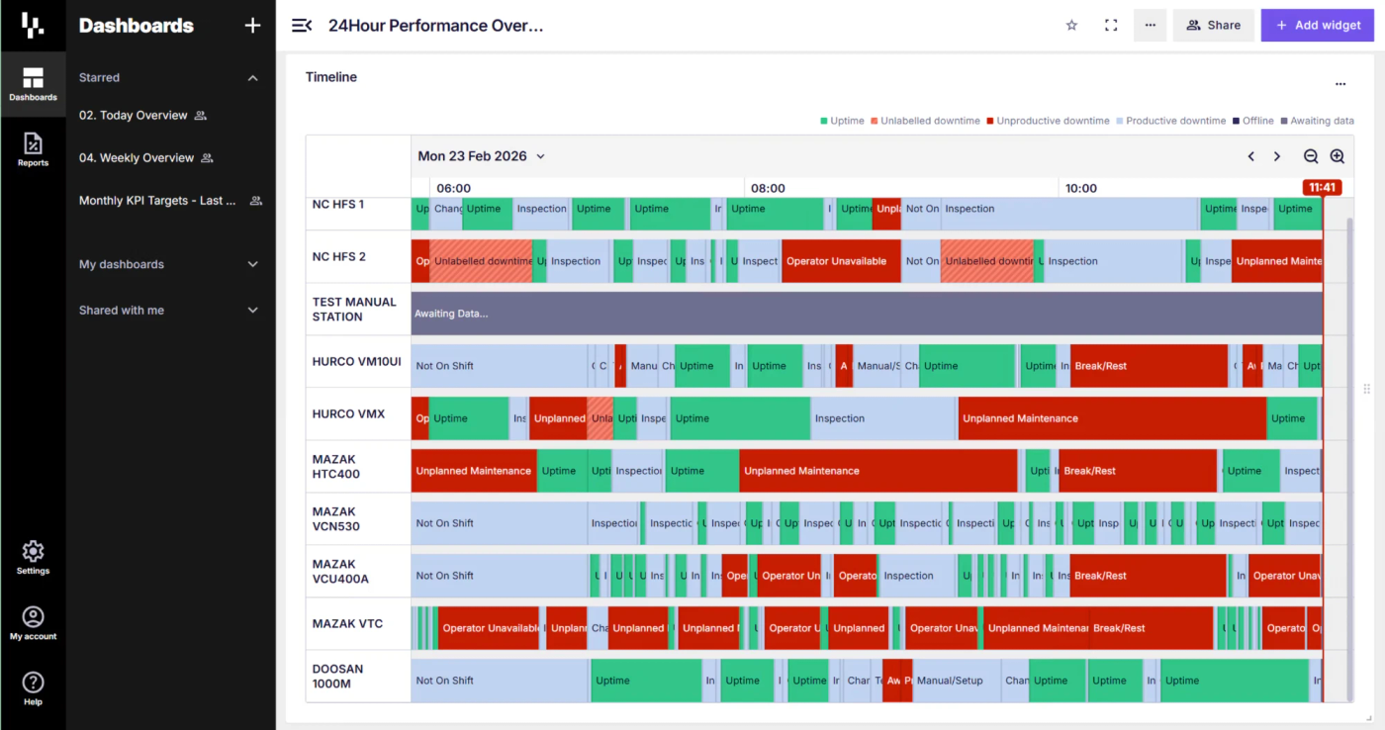
Task: Open the dashboard more options menu
Action: click(1150, 26)
